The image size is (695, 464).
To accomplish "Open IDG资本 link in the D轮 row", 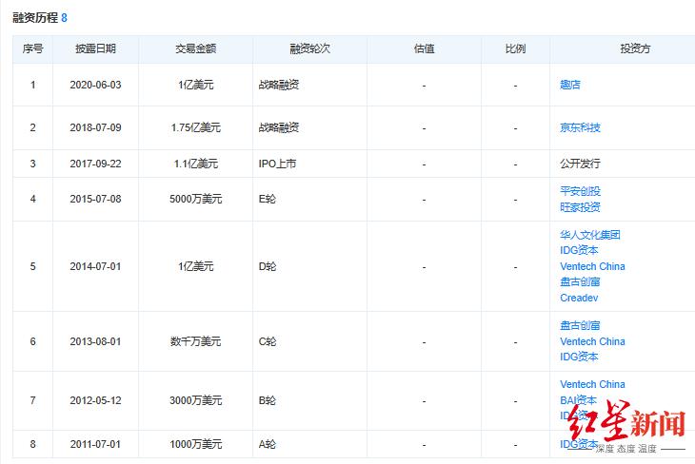I will click(579, 250).
